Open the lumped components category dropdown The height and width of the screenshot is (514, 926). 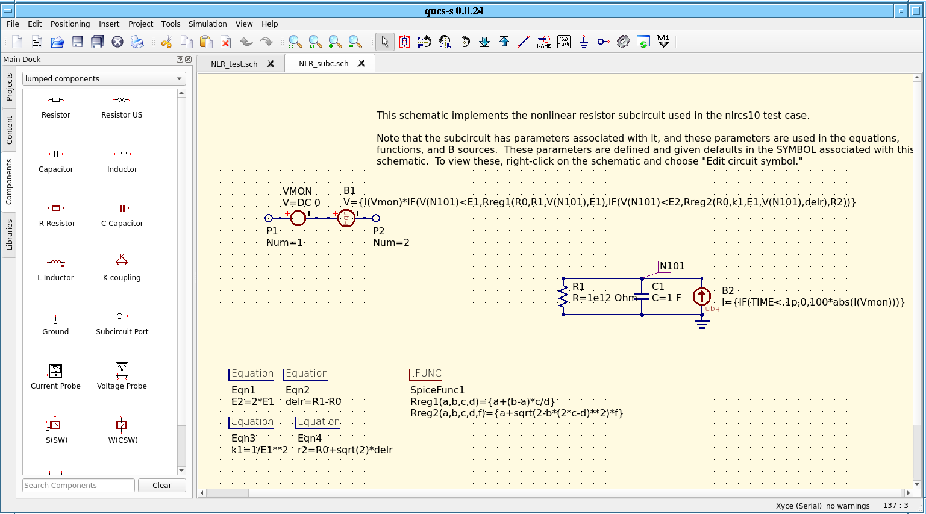pos(103,78)
